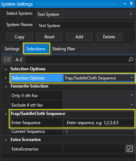Open the Only if xth Fav dropdown
This screenshot has height=161, width=136.
pyautogui.click(x=99, y=95)
